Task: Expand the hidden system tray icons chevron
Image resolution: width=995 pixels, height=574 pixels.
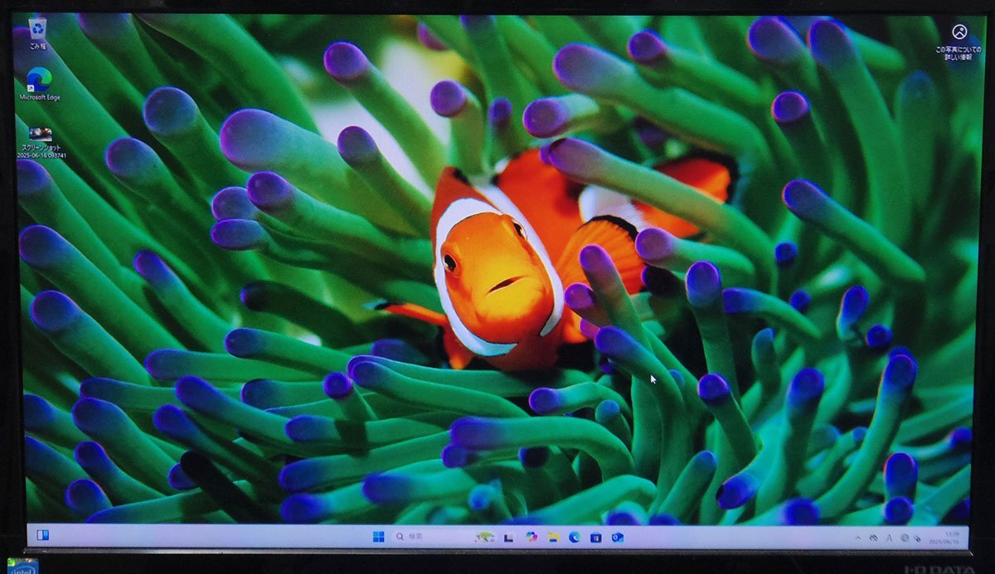Action: point(860,538)
